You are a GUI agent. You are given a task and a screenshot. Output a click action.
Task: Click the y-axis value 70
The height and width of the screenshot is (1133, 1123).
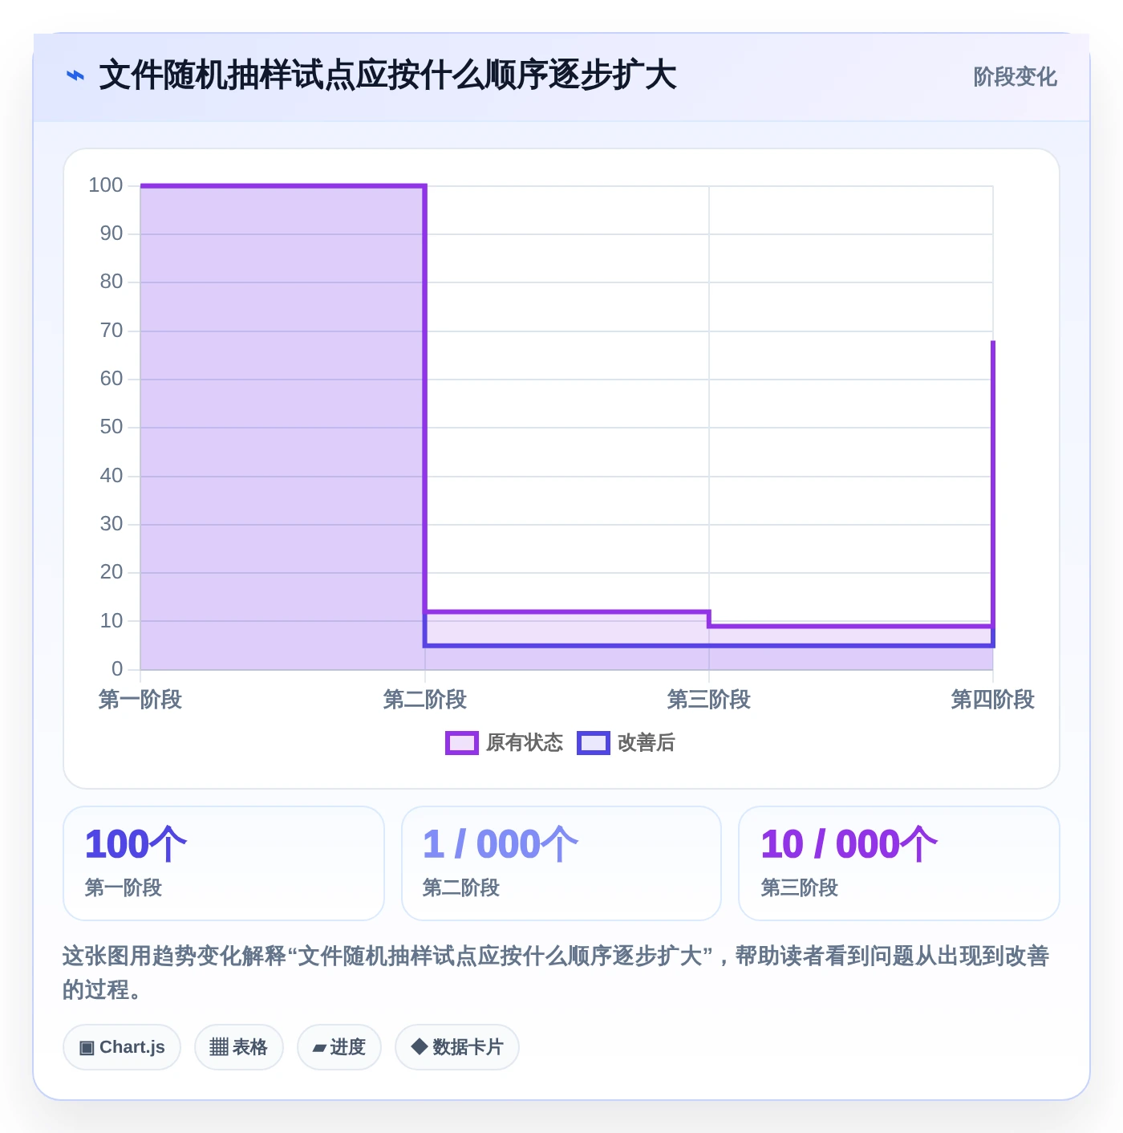pos(111,331)
